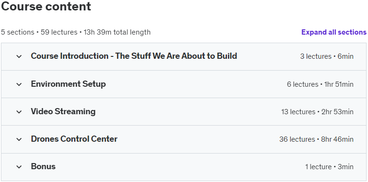368x182 pixels.
Task: Click the 5 sections summary text
Action: coord(18,32)
